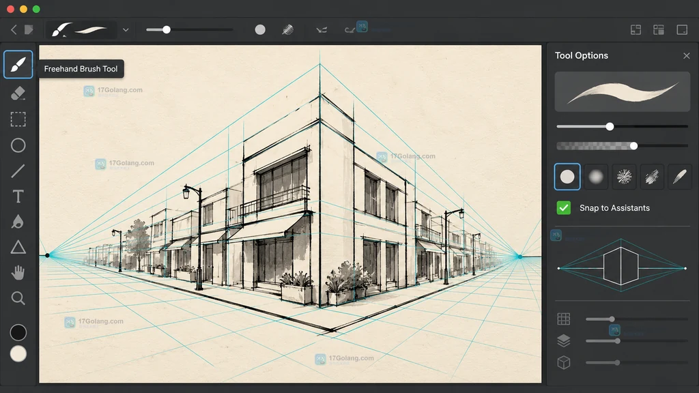699x393 pixels.
Task: Select the Fill drop tool
Action: coord(18,222)
